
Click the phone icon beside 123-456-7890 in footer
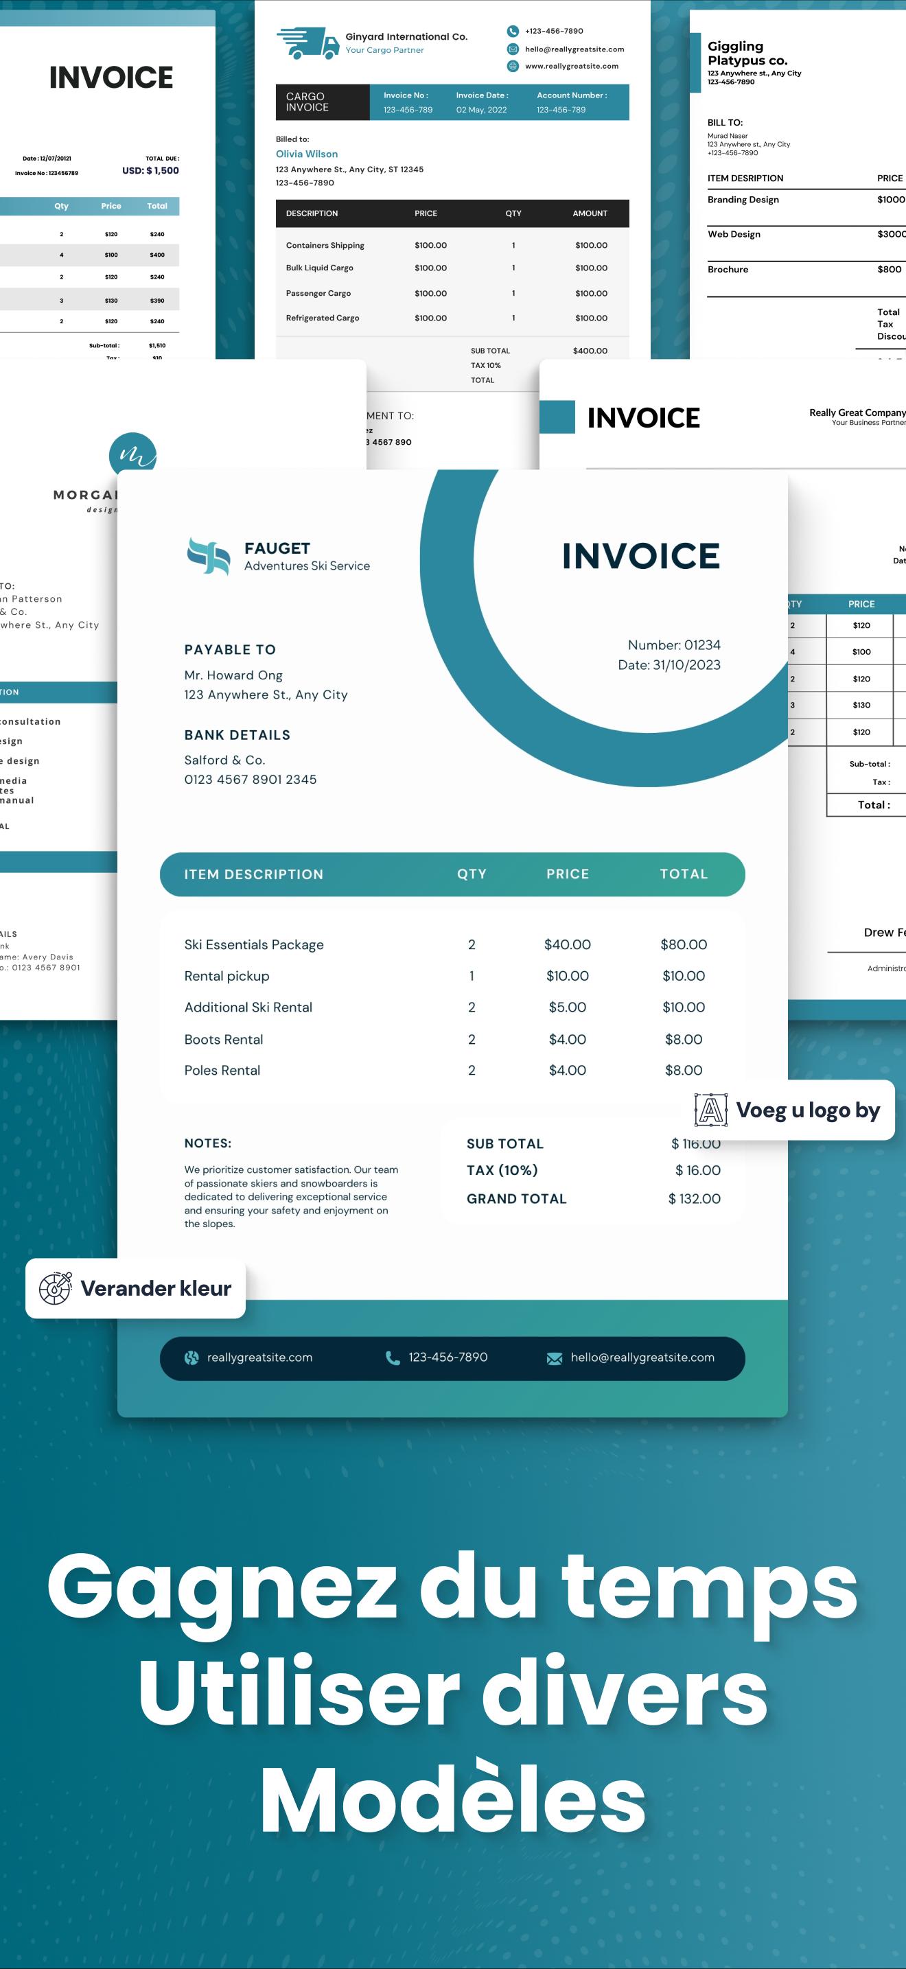pos(392,1358)
